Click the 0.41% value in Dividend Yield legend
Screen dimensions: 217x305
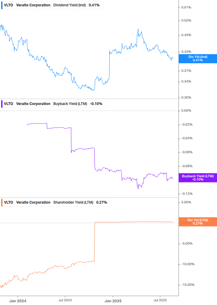pos(94,5)
